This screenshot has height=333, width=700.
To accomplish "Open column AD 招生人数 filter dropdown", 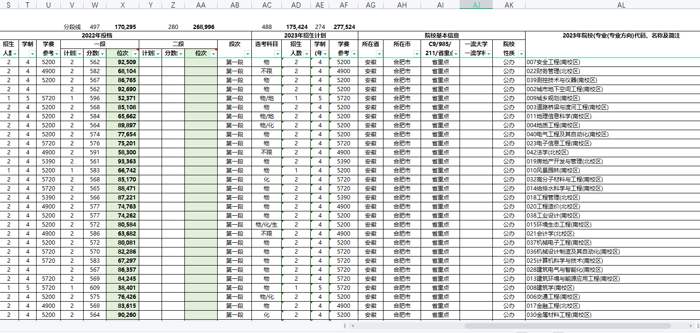I will coord(306,54).
